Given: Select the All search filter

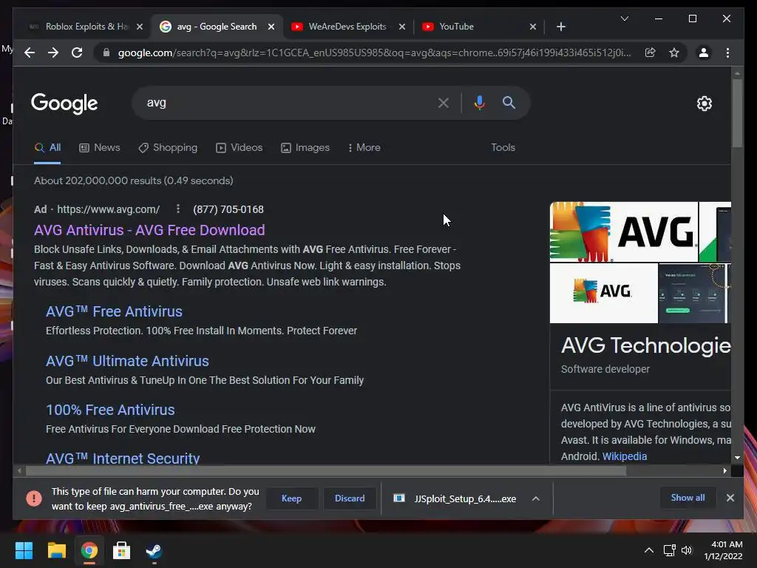Looking at the screenshot, I should tap(47, 148).
